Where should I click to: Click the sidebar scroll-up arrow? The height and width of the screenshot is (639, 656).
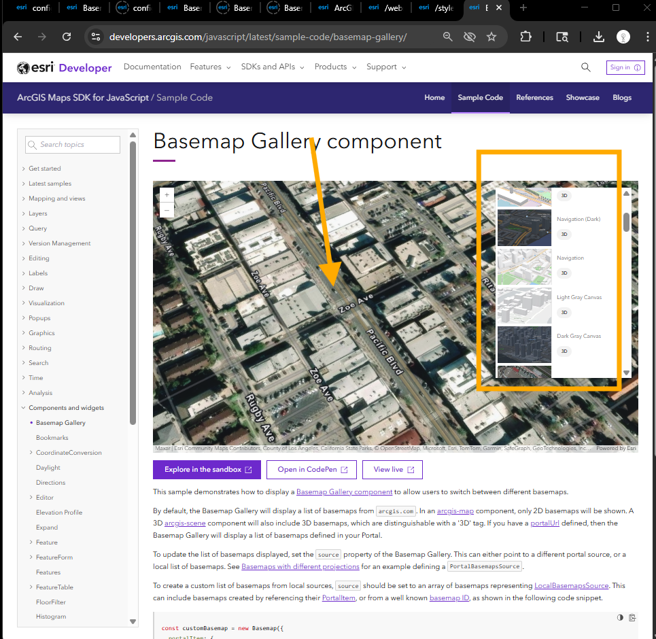point(133,135)
